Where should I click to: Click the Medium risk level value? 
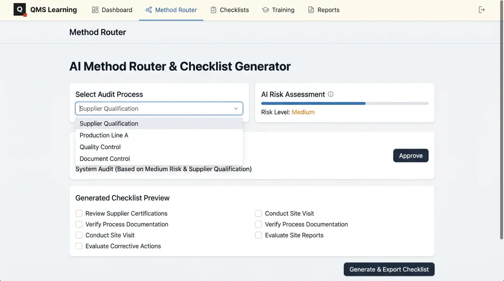pyautogui.click(x=303, y=112)
